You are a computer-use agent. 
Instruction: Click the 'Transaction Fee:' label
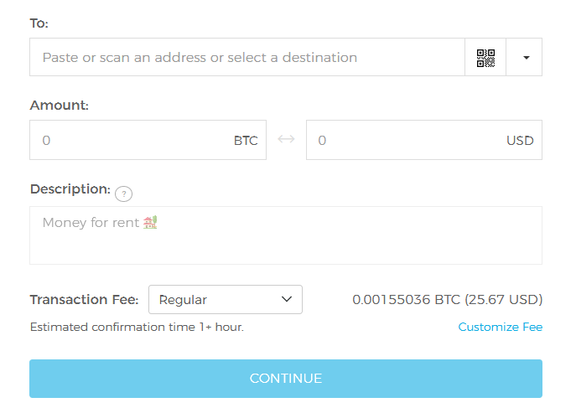85,300
